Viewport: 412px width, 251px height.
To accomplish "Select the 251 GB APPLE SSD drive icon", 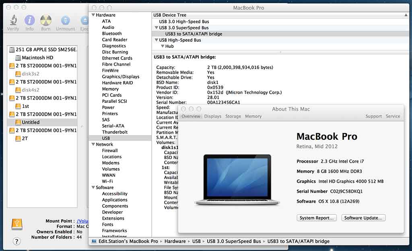I will coord(12,49).
